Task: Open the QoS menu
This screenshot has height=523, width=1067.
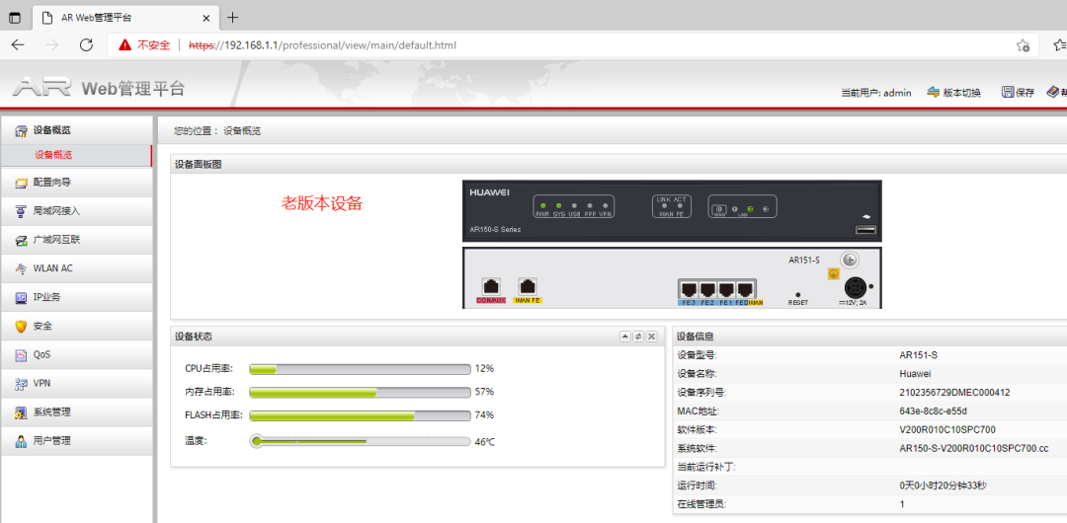Action: pos(76,354)
